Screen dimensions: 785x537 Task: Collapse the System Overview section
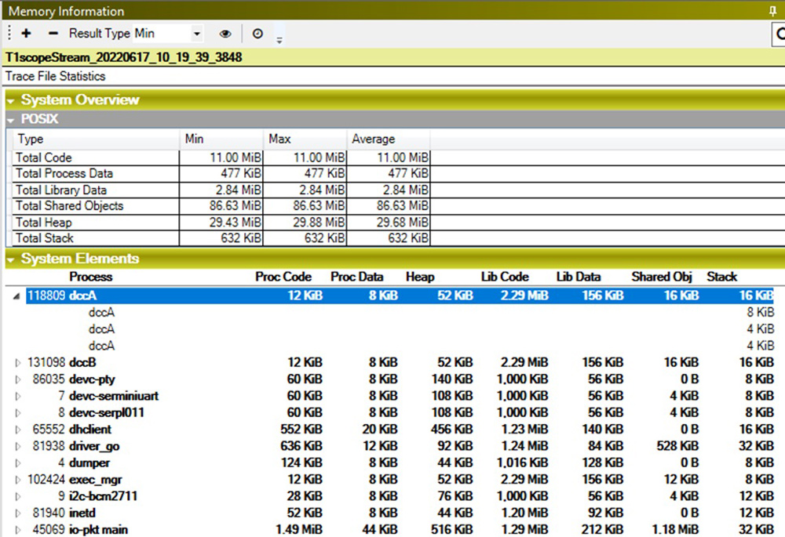click(x=11, y=100)
